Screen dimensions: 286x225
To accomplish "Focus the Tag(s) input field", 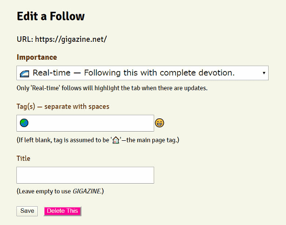I will tap(85, 123).
